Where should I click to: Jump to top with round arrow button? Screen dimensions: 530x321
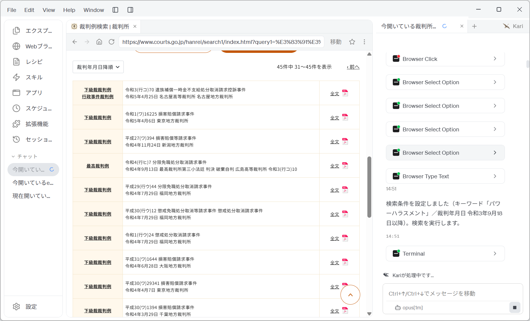click(x=350, y=295)
